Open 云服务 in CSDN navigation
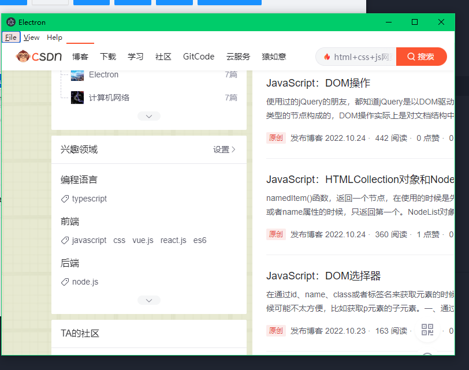469x370 pixels. tap(238, 57)
